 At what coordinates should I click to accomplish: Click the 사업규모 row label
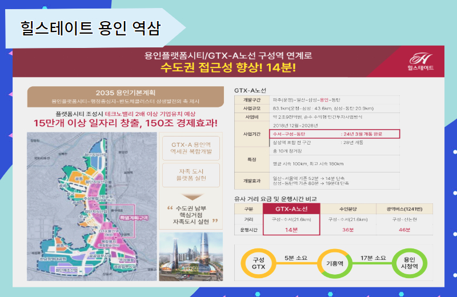point(252,109)
